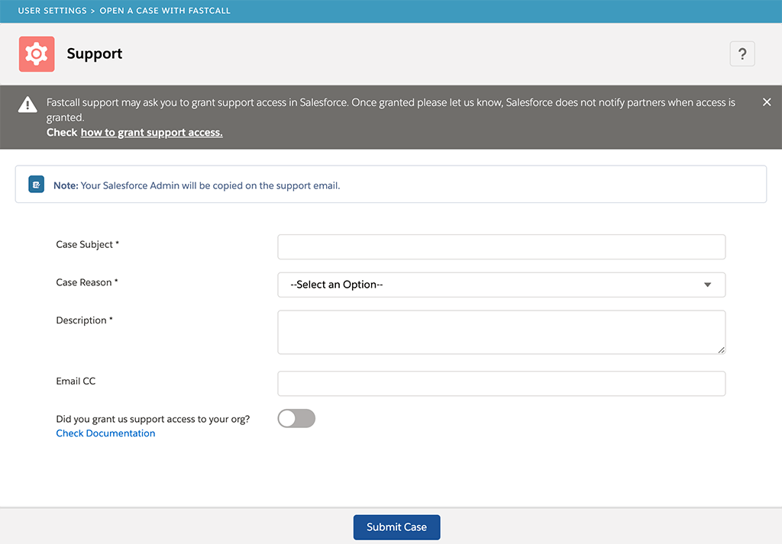
Task: Navigate to USER SETTINGS breadcrumb
Action: pyautogui.click(x=53, y=11)
